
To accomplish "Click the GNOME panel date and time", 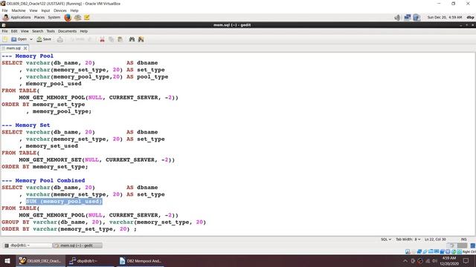I will [445, 18].
